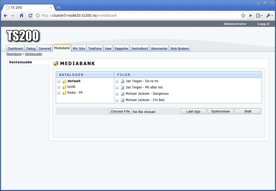Open the Rapporter tab
Viewport: 276px width, 191px height.
(122, 48)
